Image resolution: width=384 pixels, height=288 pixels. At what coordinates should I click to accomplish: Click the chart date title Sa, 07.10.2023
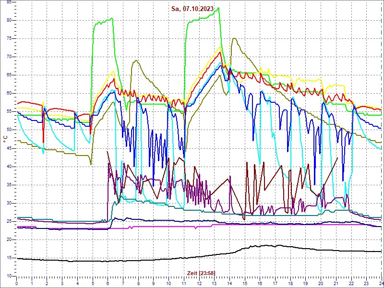point(192,9)
